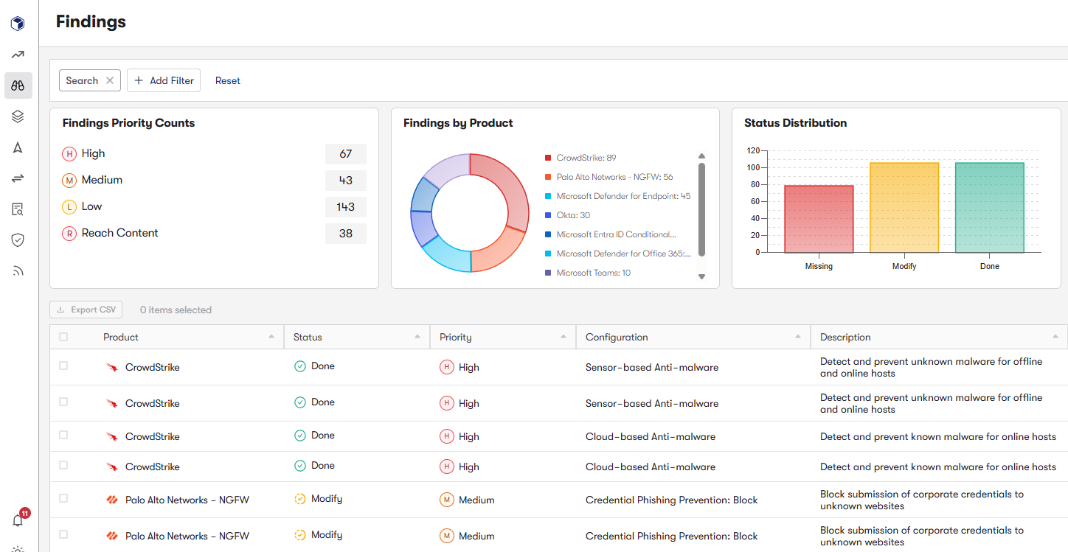Sort by the Status column arrow
This screenshot has width=1068, height=552.
point(417,337)
